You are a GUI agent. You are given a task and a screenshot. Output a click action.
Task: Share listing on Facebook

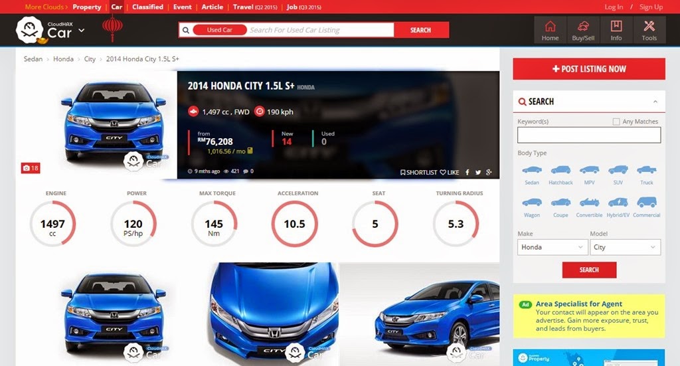(x=467, y=172)
